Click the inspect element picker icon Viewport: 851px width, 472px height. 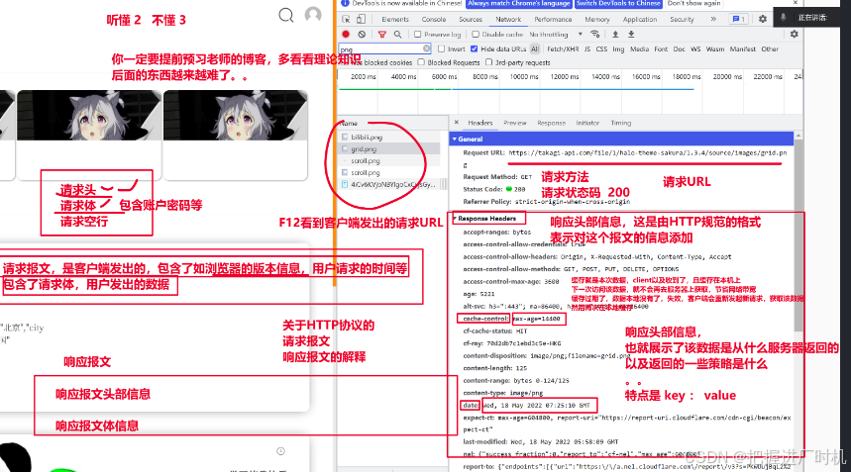[x=346, y=19]
